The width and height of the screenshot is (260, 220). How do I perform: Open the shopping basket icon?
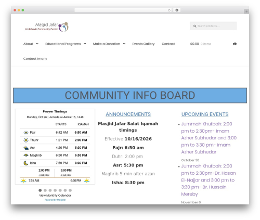pos(235,44)
